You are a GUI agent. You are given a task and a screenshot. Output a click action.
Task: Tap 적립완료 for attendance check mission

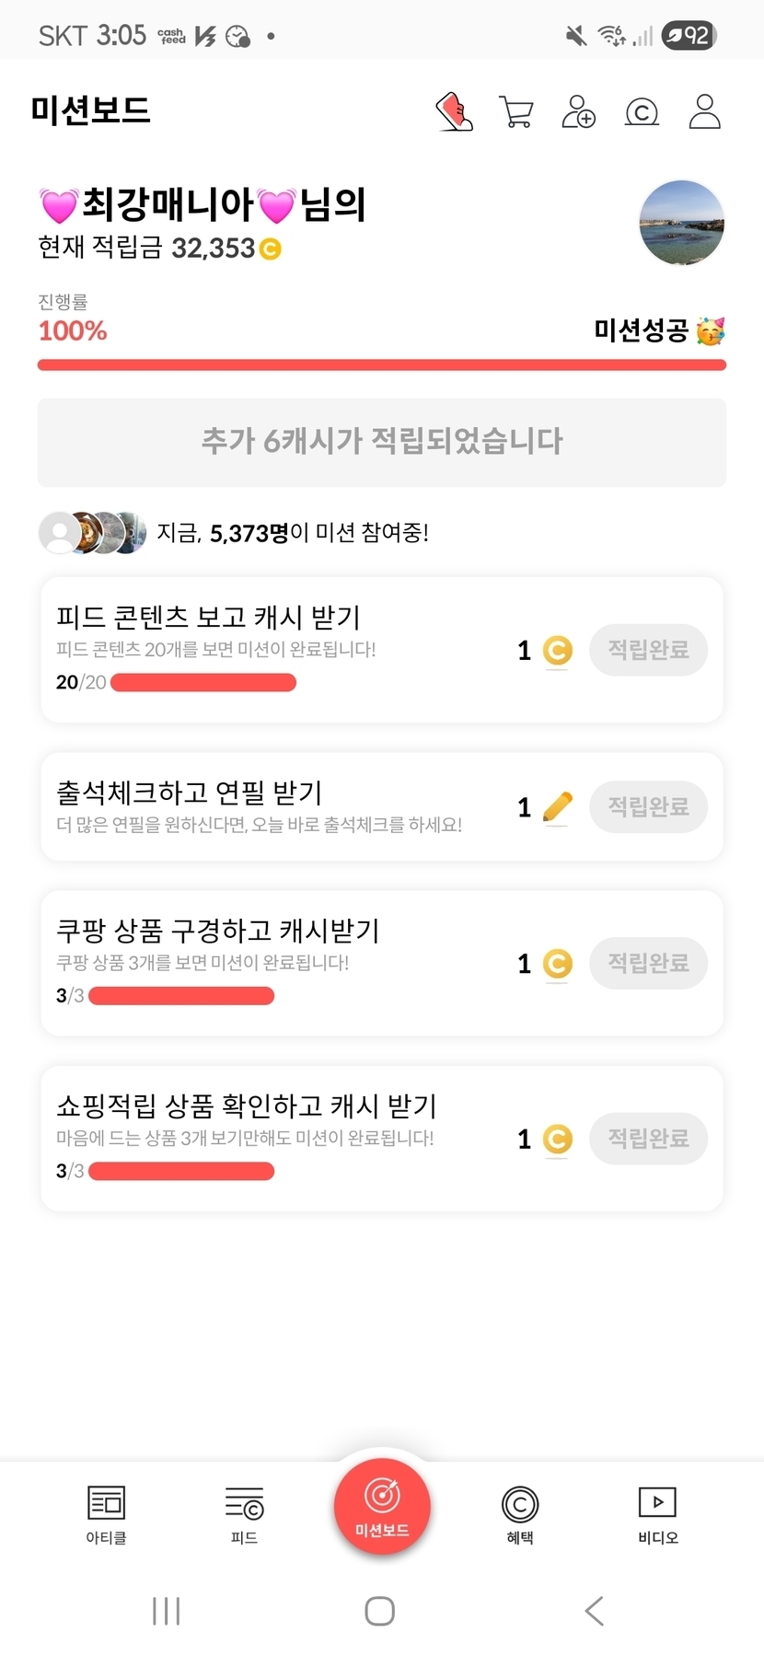point(648,807)
